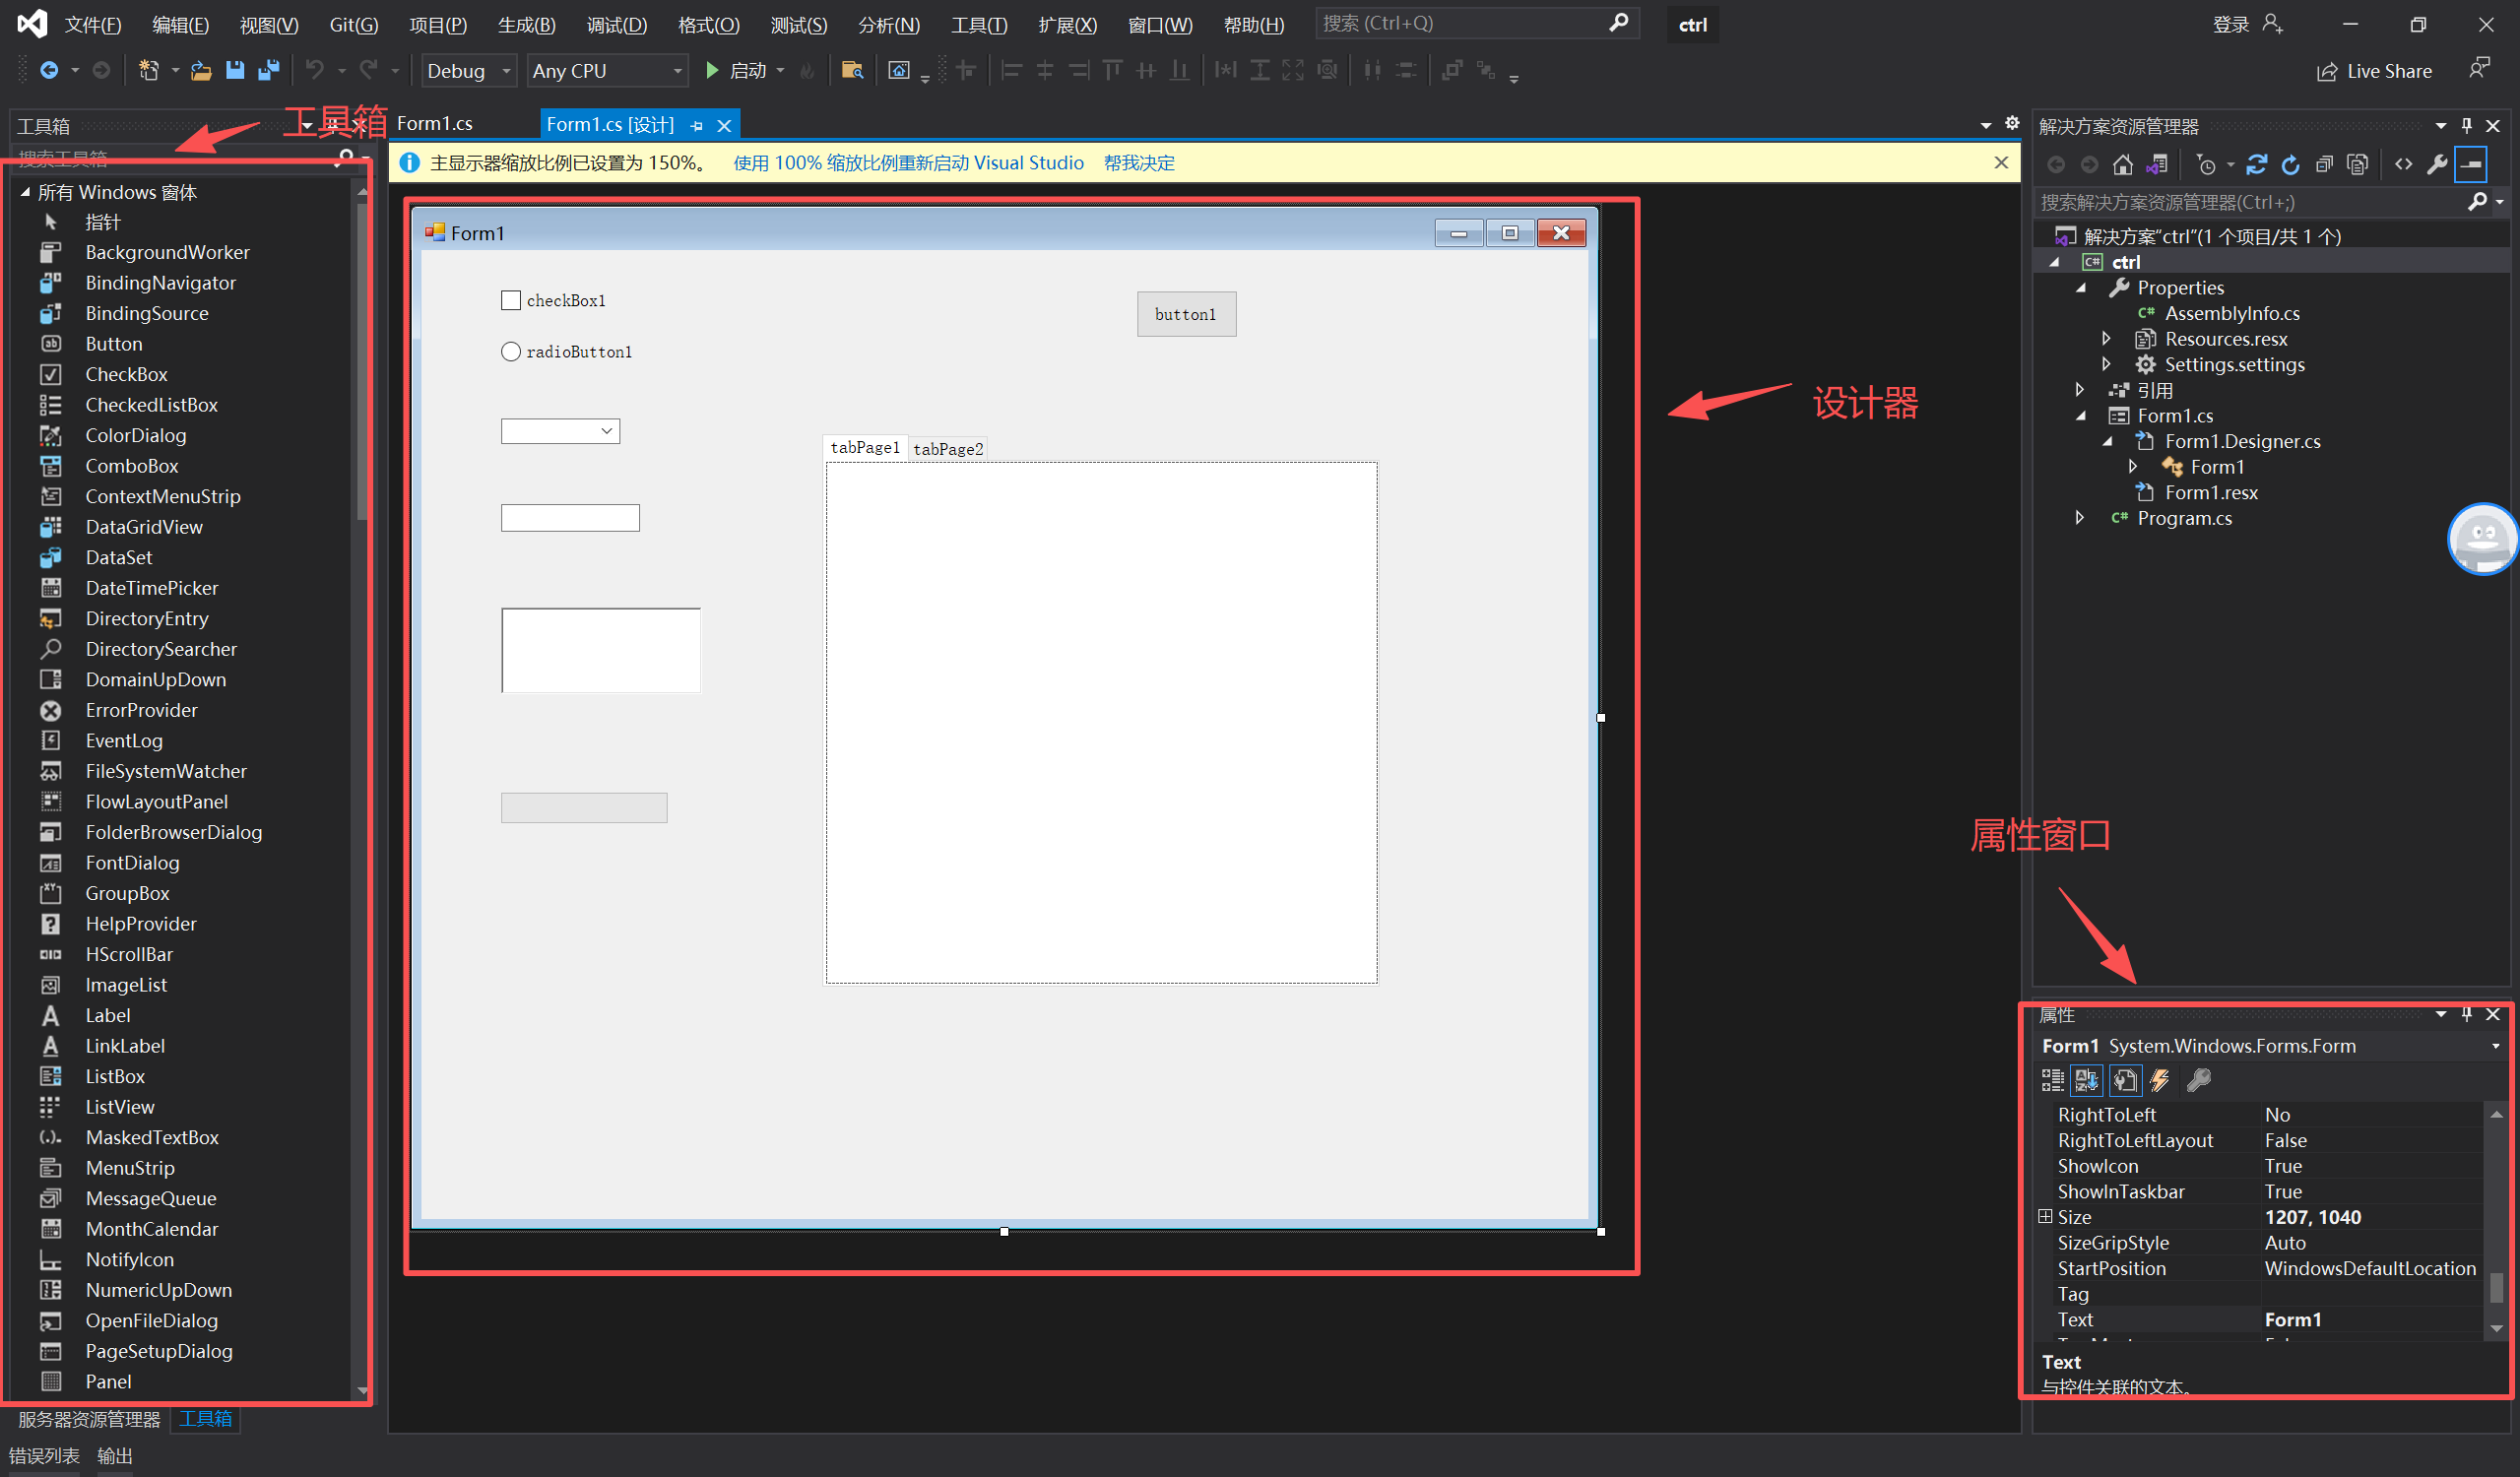
Task: Click the View Code icon in Solution Explorer
Action: point(2403,164)
